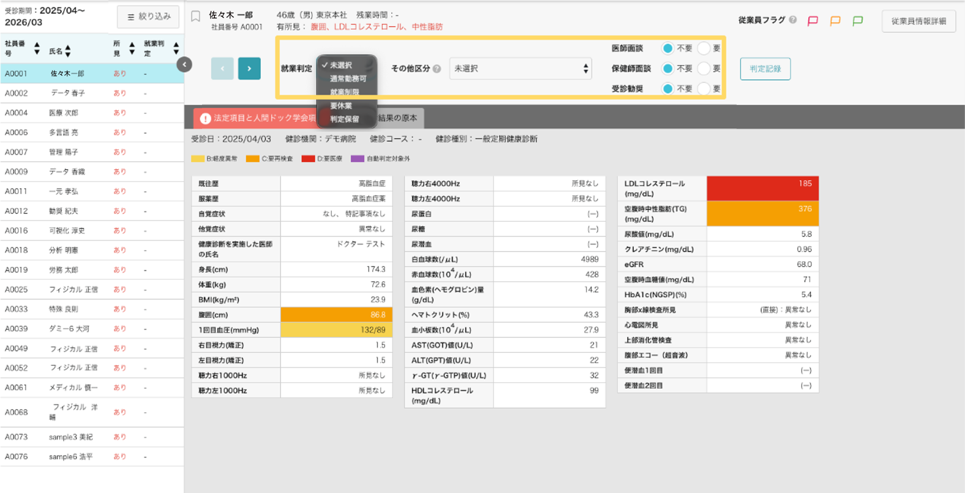Click orange 腹囲 value 86.8 cell

[336, 315]
